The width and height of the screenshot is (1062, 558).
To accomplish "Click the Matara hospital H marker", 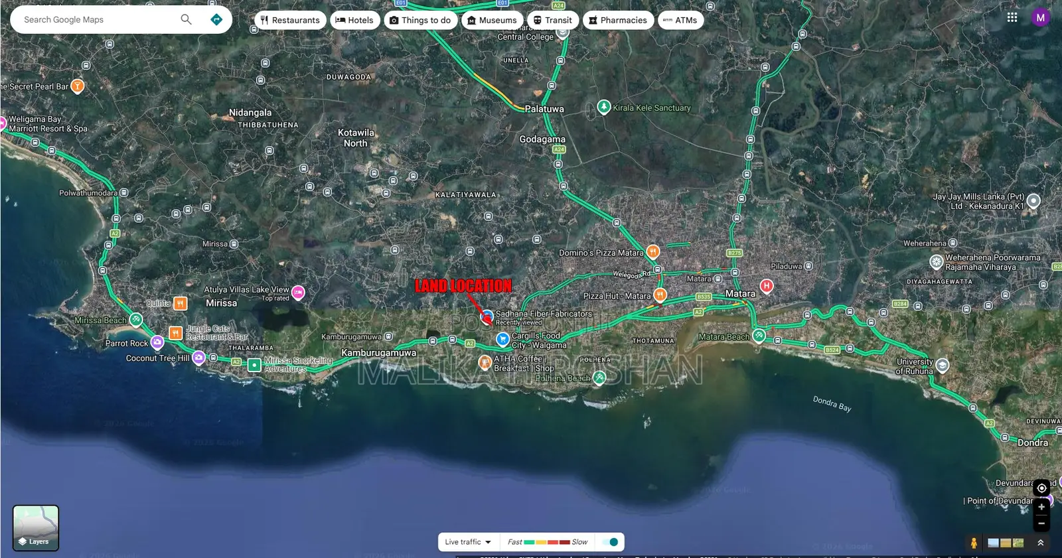I will point(767,286).
